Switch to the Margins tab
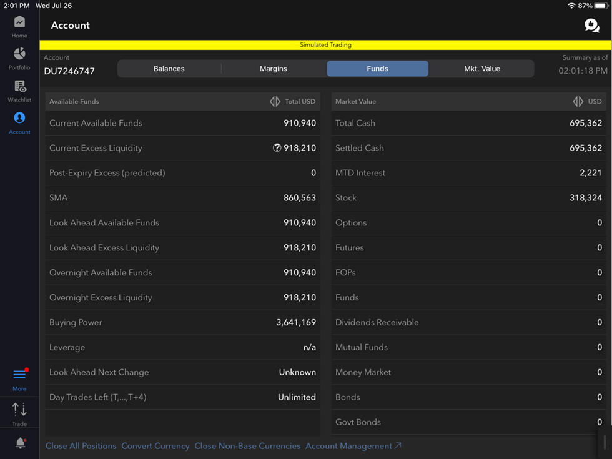The image size is (612, 459). [274, 69]
